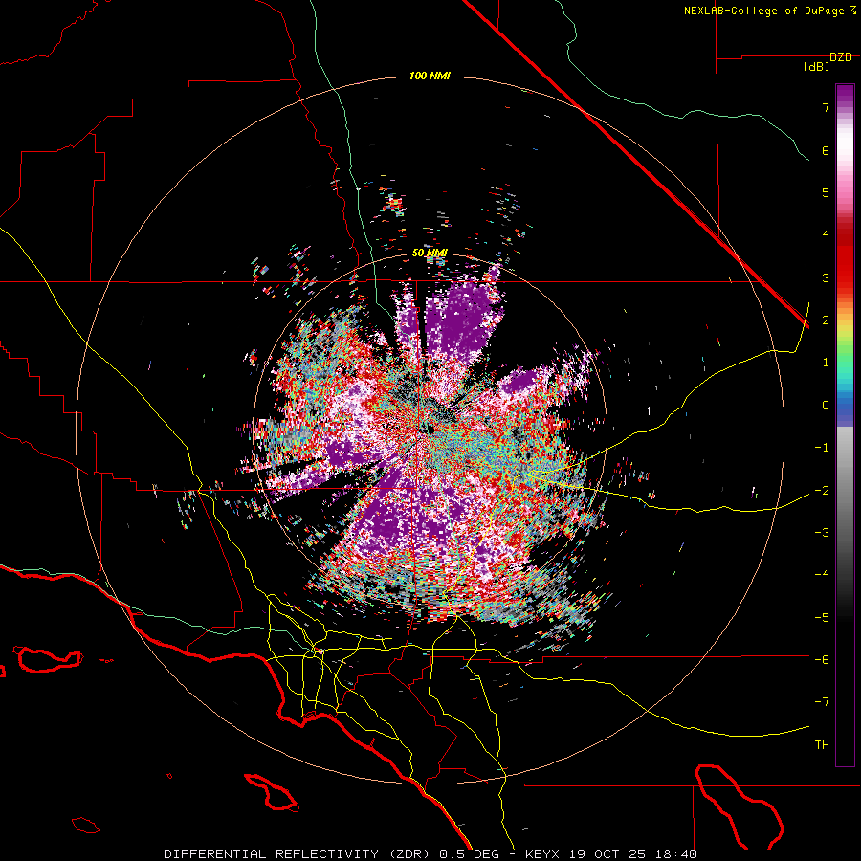Click the 2 dB tick on the scale
The image size is (861, 861).
tap(826, 320)
